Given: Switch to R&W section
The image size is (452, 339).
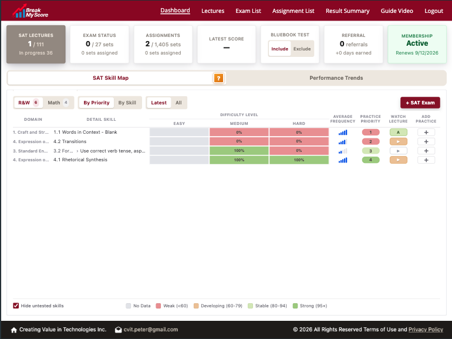Looking at the screenshot, I should [x=28, y=103].
